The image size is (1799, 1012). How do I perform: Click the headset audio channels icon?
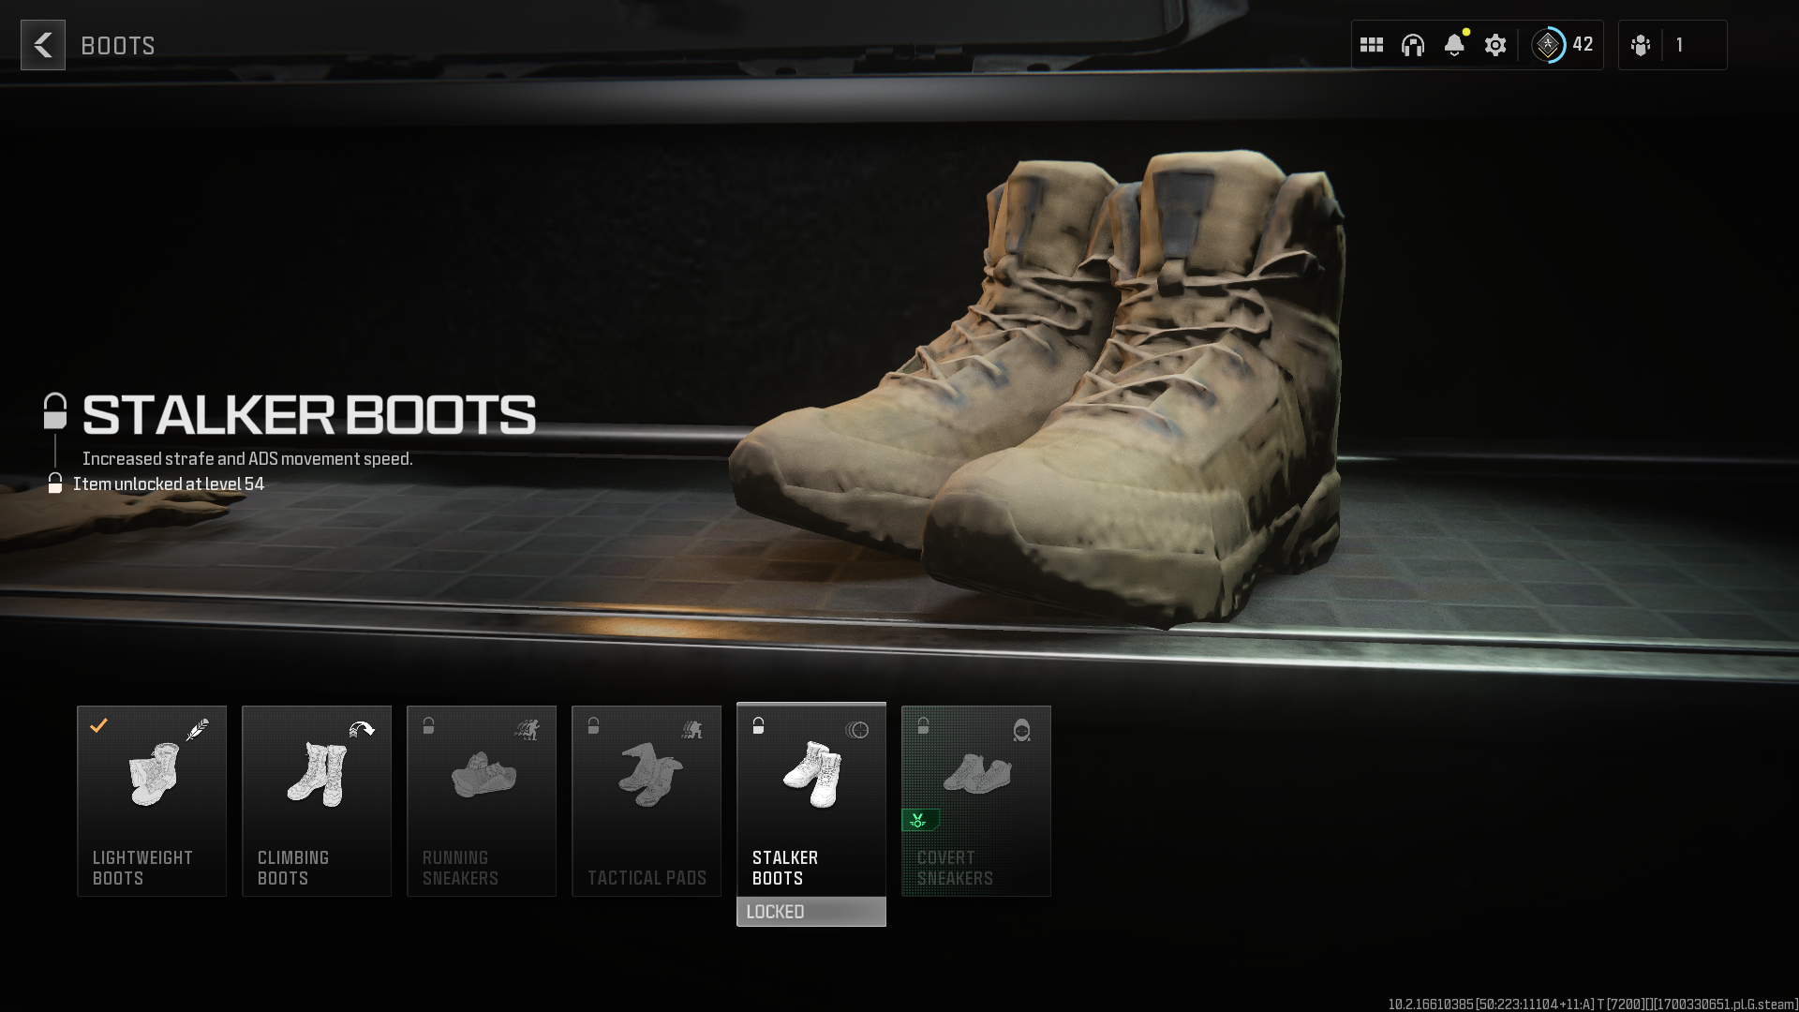coord(1413,44)
